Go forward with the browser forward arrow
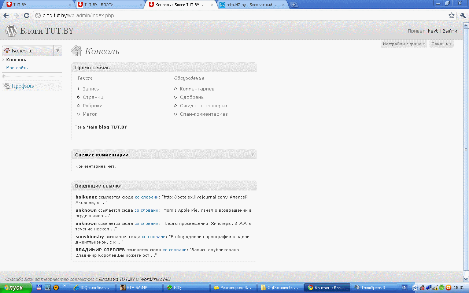Screen dimensions: 469x293 (16, 16)
